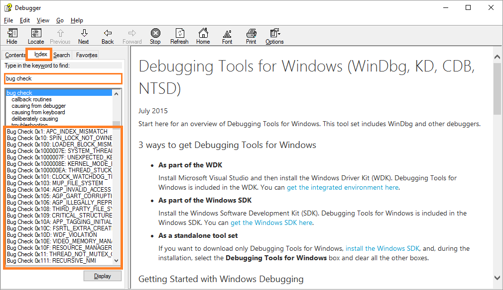503x290 pixels.
Task: Click the content pane scrollbar thumb
Action: pyautogui.click(x=497, y=88)
